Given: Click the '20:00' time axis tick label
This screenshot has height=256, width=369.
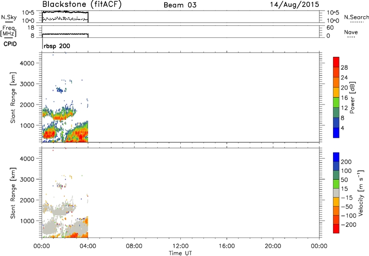Looking at the screenshot, I should [273, 246].
